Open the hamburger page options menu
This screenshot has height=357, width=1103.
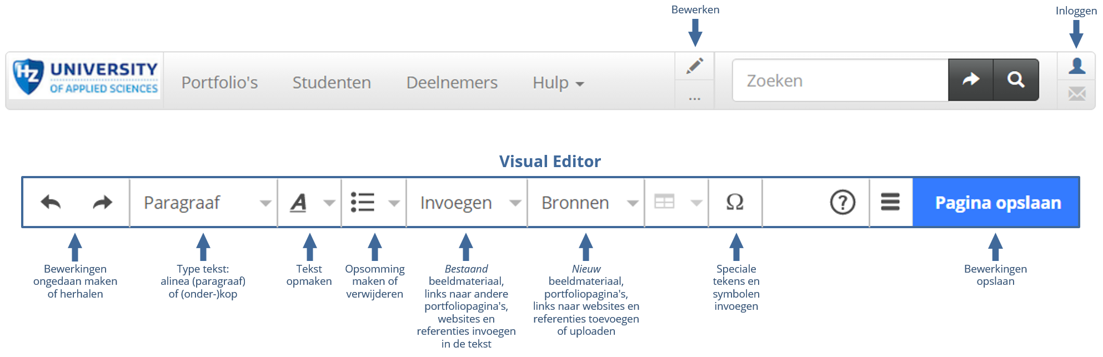pos(890,202)
